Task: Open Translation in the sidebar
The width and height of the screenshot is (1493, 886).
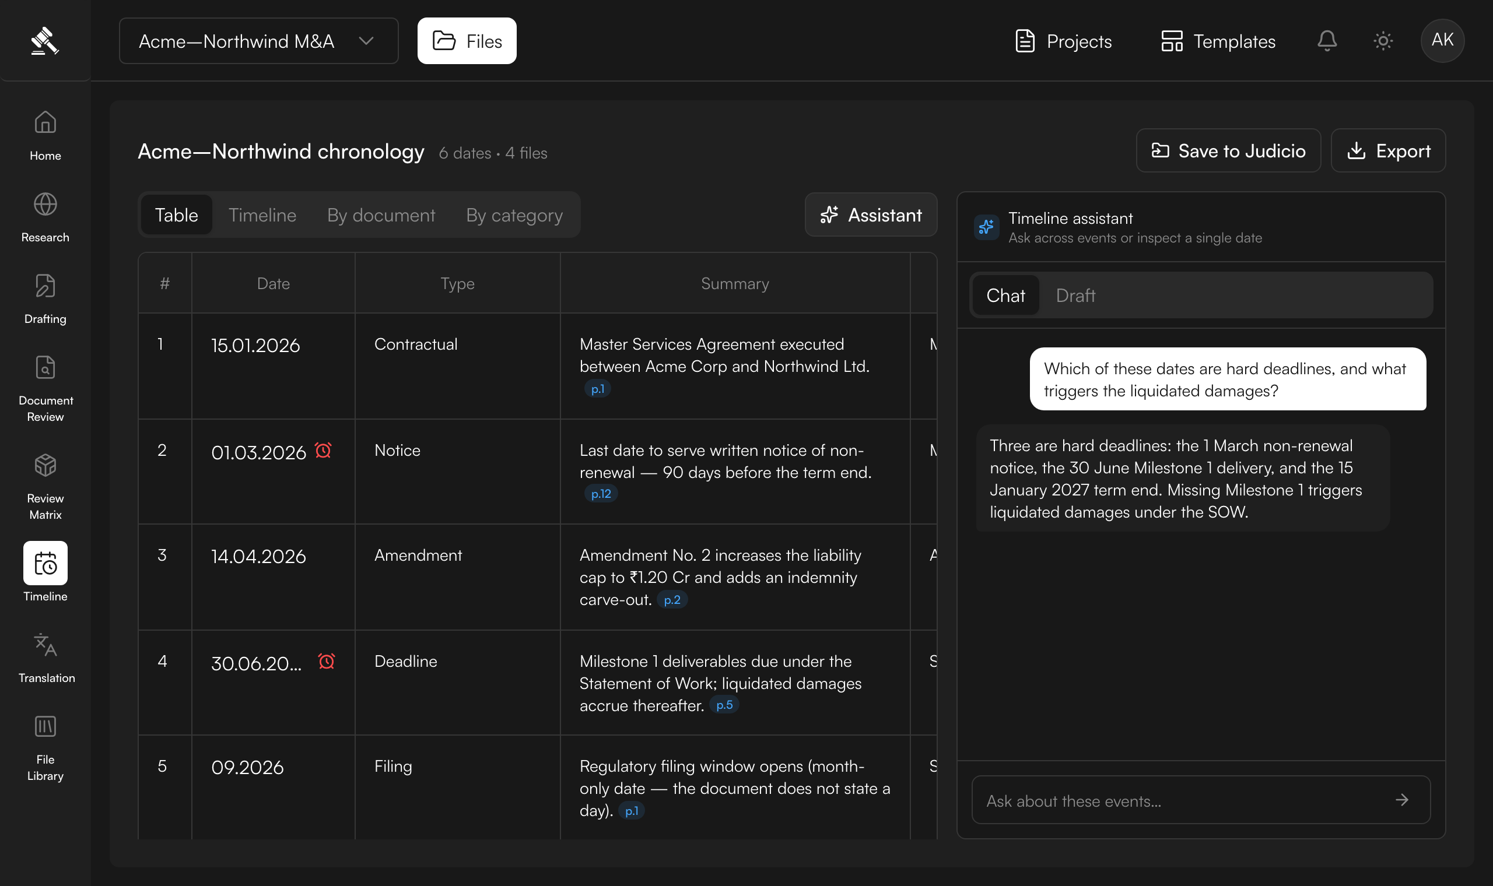Action: (46, 658)
